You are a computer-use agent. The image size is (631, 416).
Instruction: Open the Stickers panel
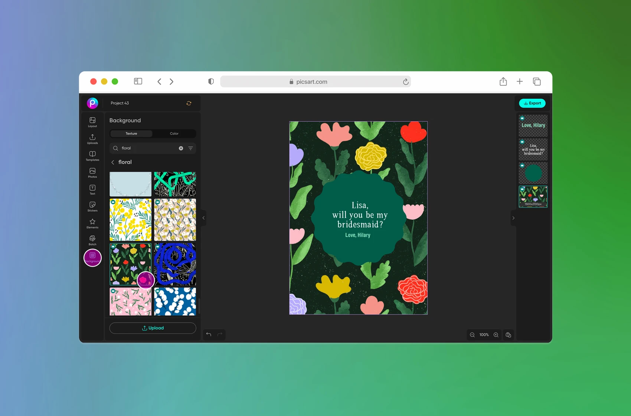tap(92, 205)
